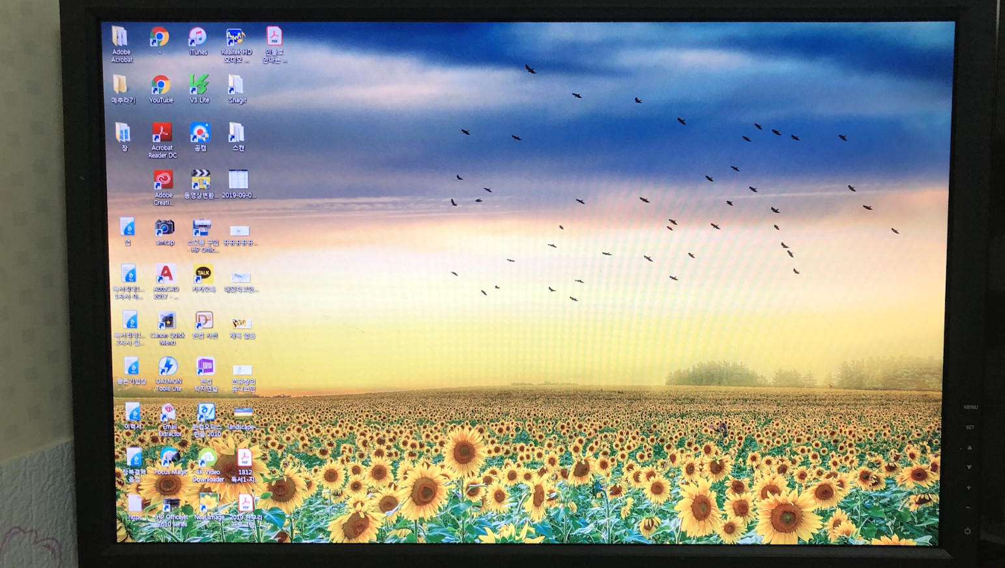Launch the iTunes shortcut
The height and width of the screenshot is (568, 1005).
click(197, 41)
